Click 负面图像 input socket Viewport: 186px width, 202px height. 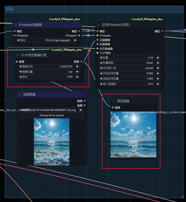pyautogui.click(x=97, y=44)
